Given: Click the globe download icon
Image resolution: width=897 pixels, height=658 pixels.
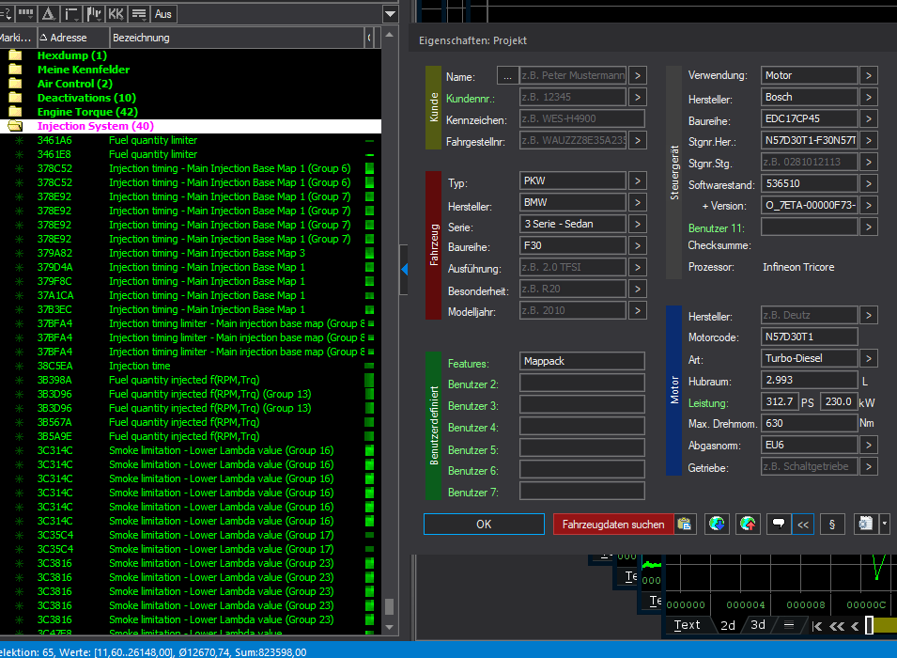Looking at the screenshot, I should point(717,525).
